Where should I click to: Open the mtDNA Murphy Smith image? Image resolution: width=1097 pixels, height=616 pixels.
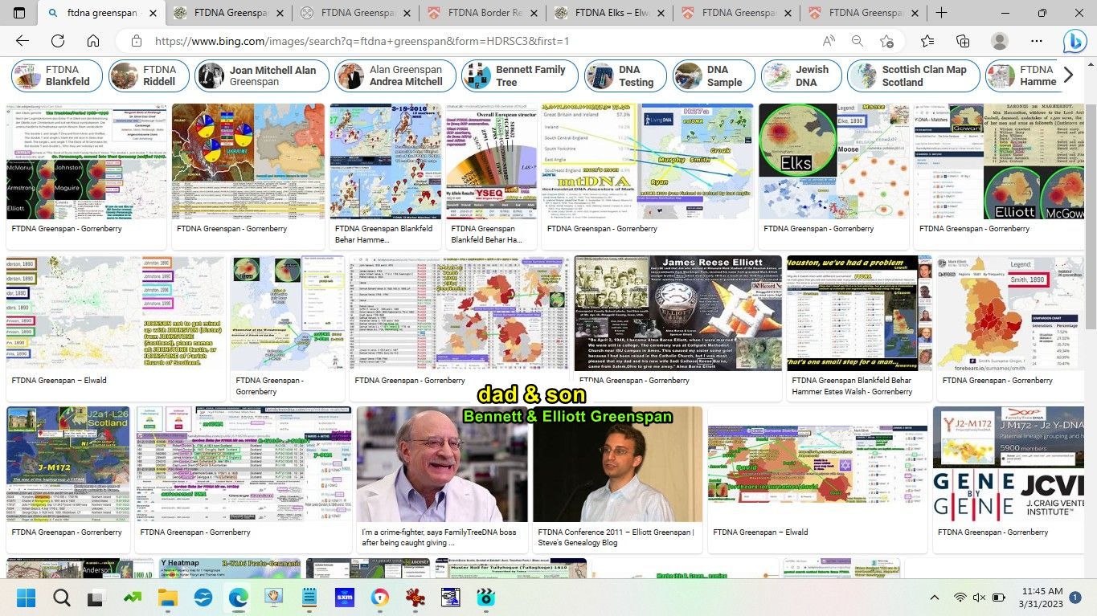coord(647,161)
